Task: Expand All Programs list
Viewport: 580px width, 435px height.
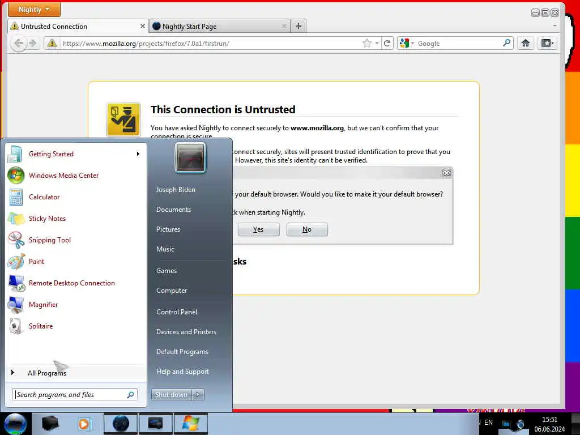Action: tap(76, 373)
